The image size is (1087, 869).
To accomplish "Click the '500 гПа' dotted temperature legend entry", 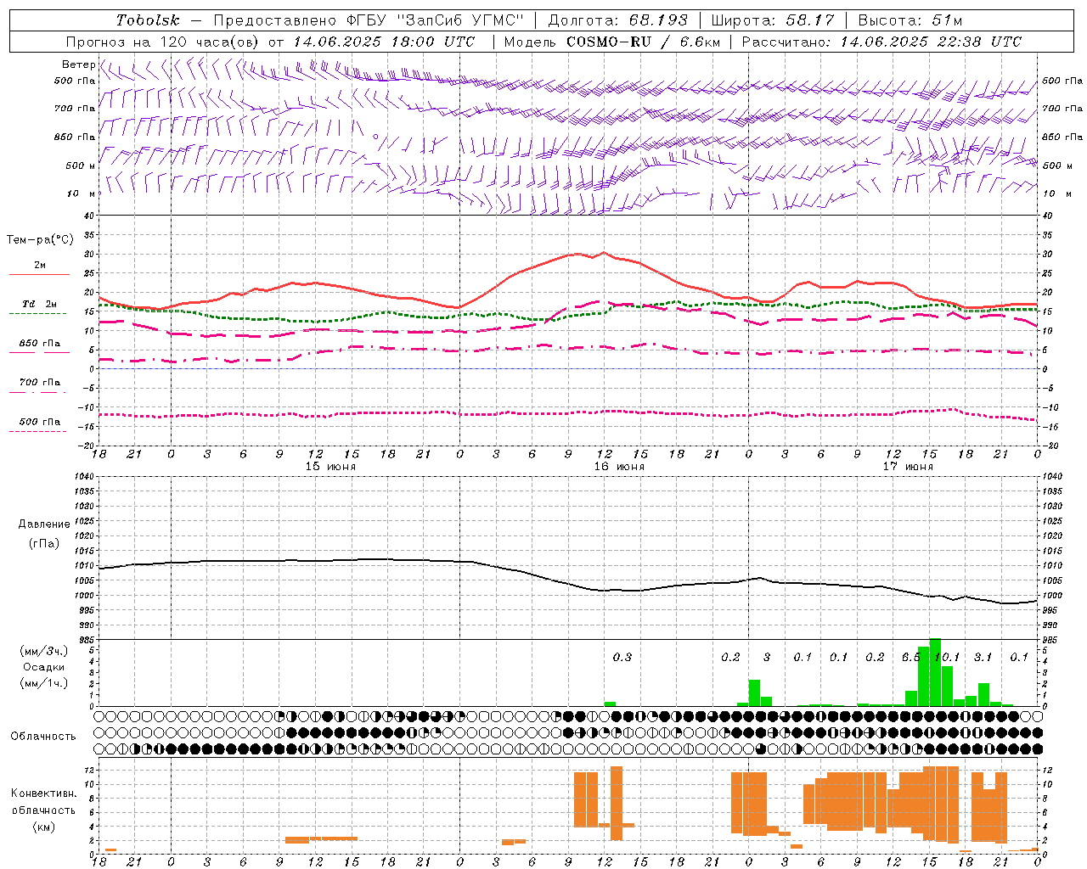I will (x=39, y=422).
